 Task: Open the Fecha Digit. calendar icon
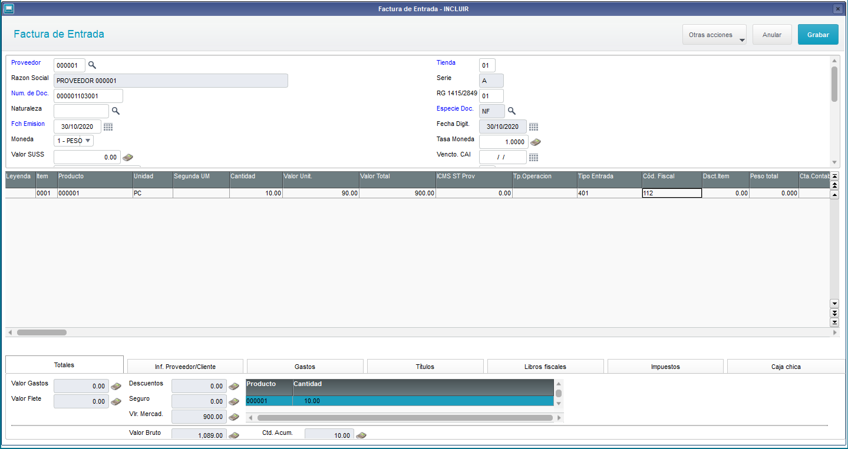(x=533, y=127)
